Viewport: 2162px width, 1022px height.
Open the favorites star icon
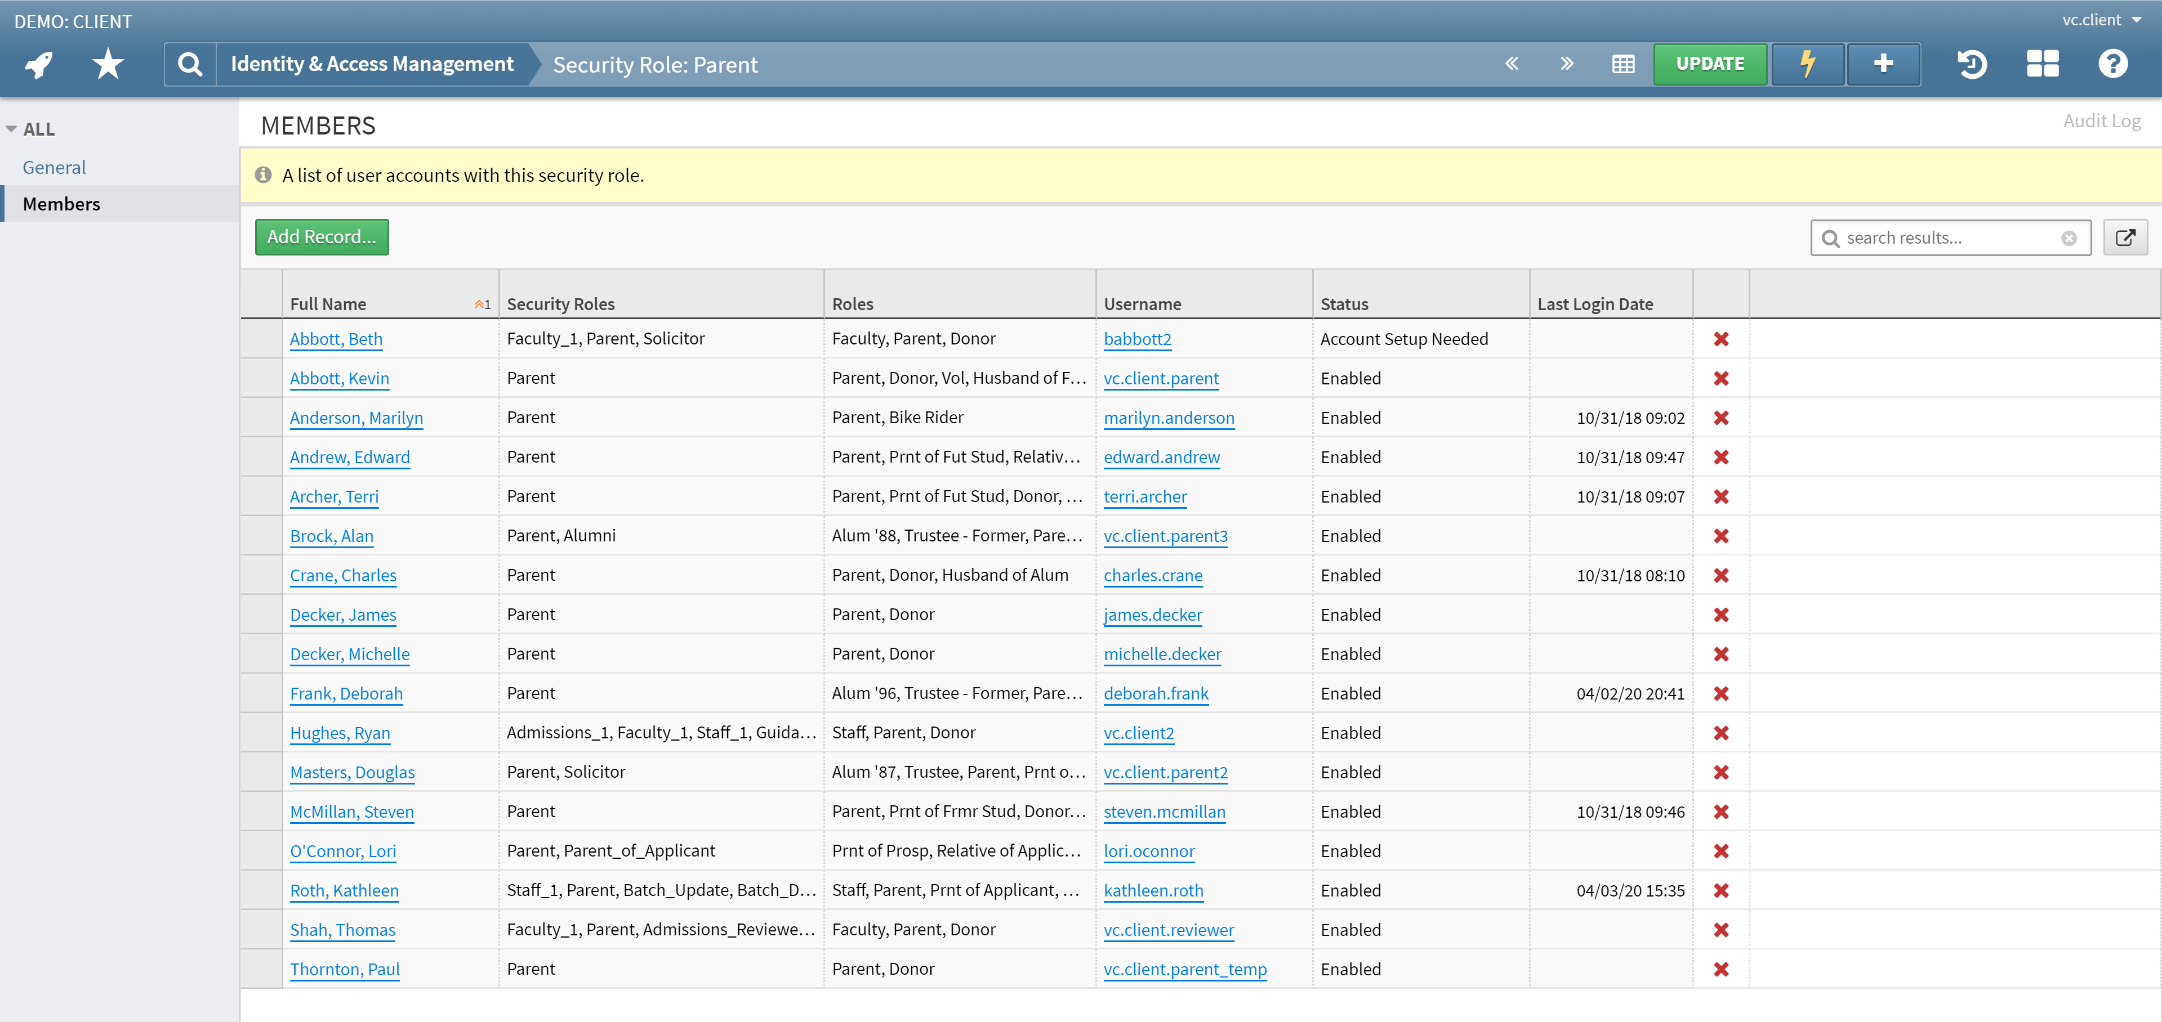[x=108, y=64]
